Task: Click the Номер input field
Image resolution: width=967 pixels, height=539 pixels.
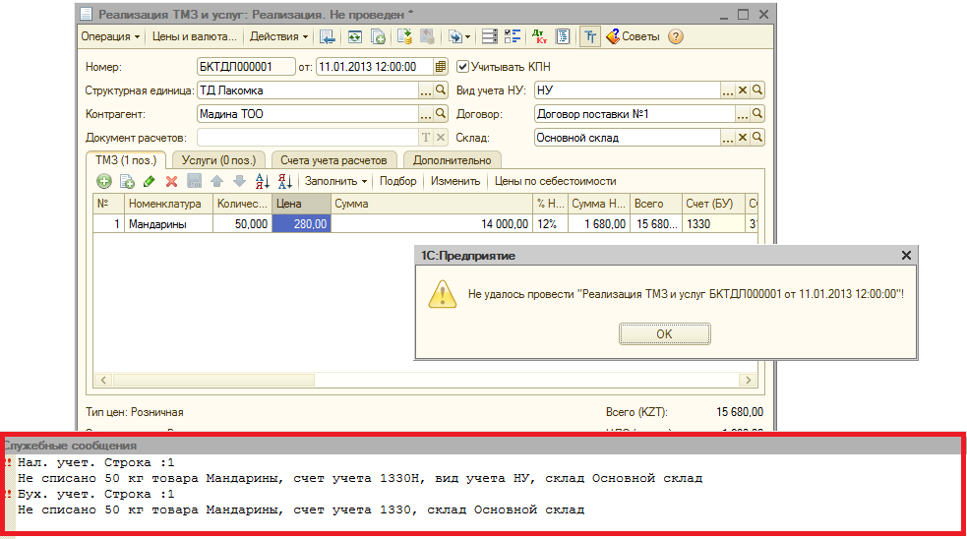Action: click(x=246, y=67)
